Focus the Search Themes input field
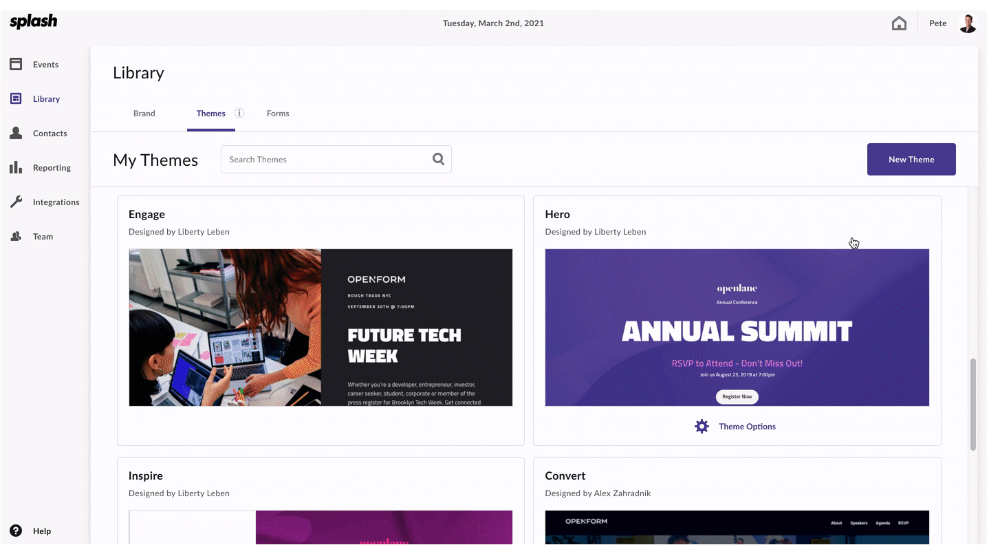This screenshot has height=545, width=989. (x=336, y=159)
